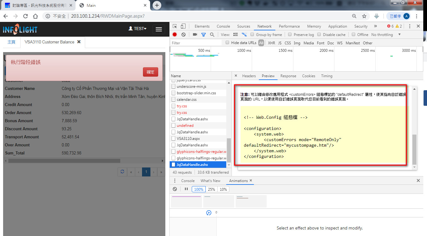Click the zoom magnifier icon in address bar
427x236 pixels.
354,16
